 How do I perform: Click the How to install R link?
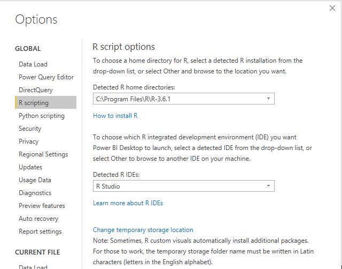pos(115,116)
